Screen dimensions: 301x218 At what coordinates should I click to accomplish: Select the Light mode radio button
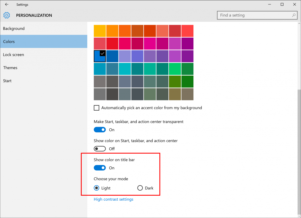coord(97,188)
